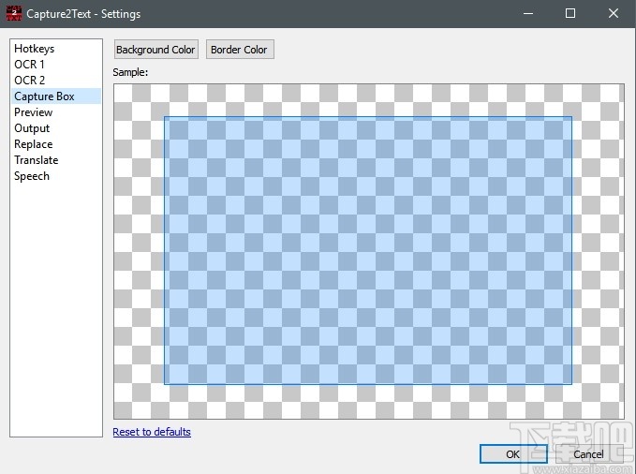Open the Preview settings page
This screenshot has height=474, width=636.
click(x=56, y=112)
